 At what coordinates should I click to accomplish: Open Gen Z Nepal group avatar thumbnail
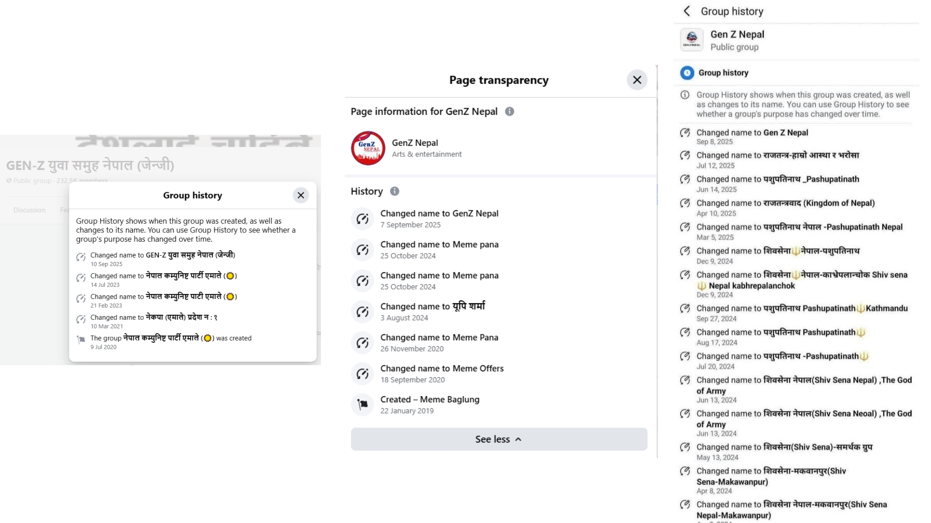(692, 40)
